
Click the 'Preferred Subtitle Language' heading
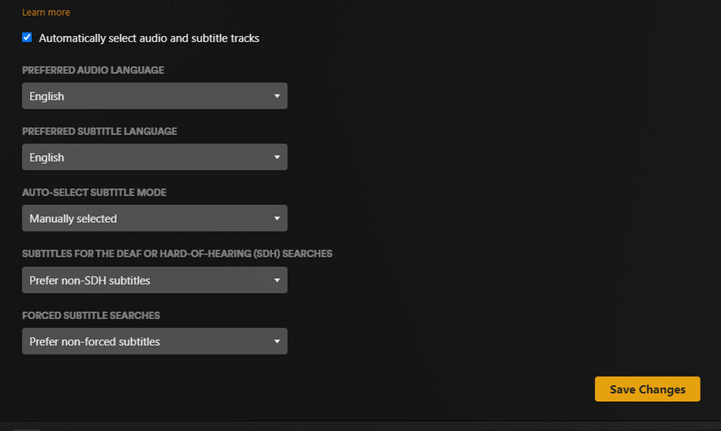pos(99,132)
